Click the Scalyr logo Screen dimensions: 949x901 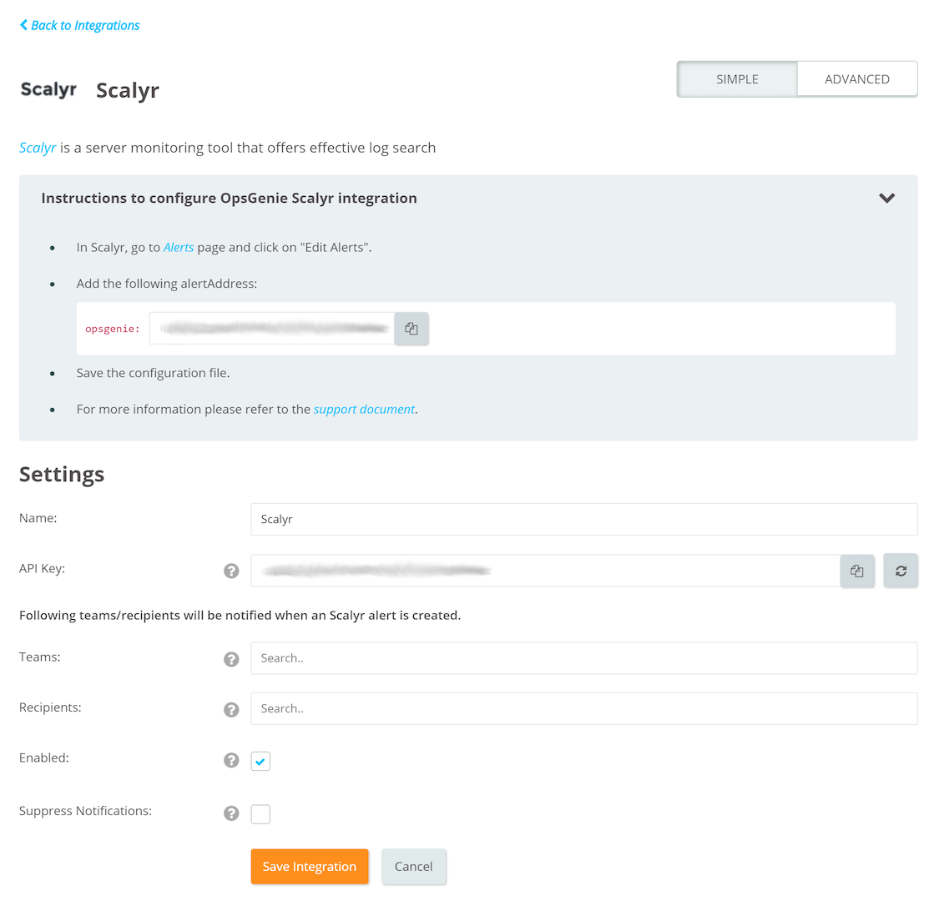48,89
